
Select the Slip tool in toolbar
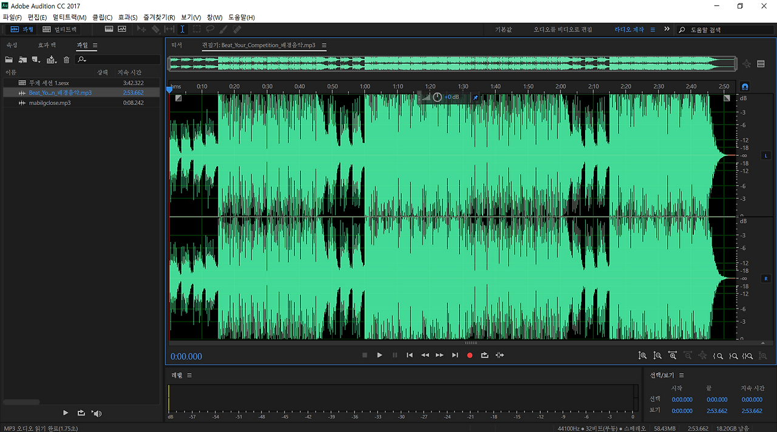coord(169,29)
